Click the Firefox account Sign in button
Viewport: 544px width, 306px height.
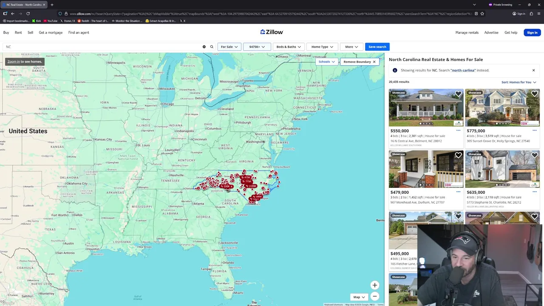pyautogui.click(x=518, y=14)
